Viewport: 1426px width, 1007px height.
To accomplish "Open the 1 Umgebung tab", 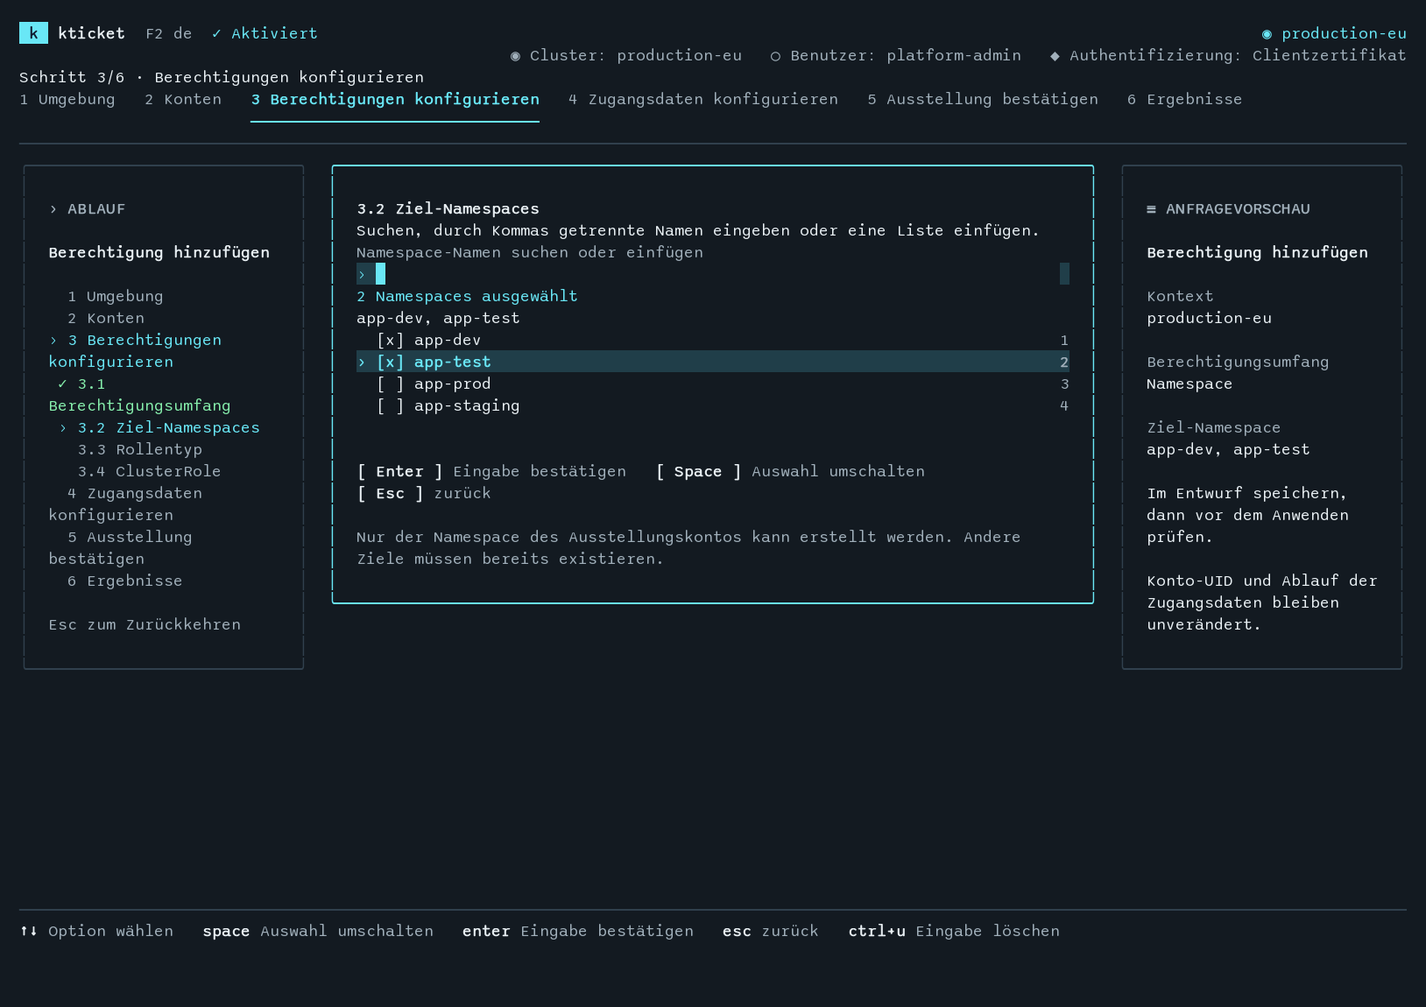I will click(67, 99).
